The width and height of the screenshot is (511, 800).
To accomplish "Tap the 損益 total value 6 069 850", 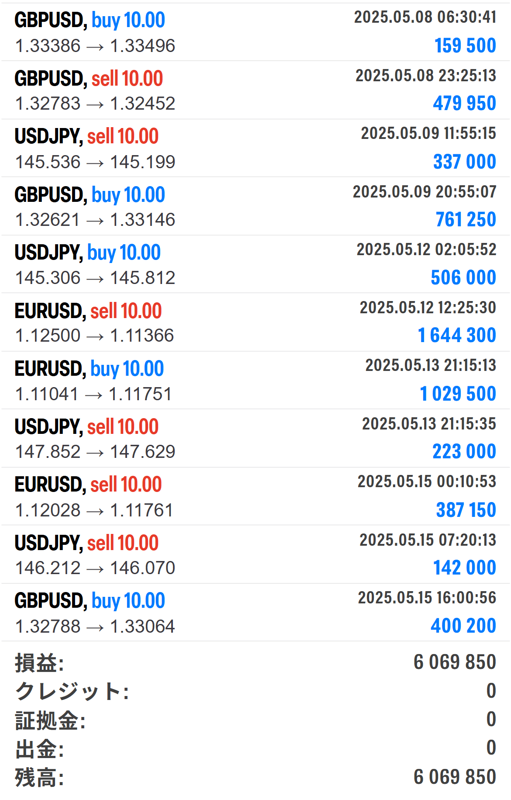I will pyautogui.click(x=454, y=662).
